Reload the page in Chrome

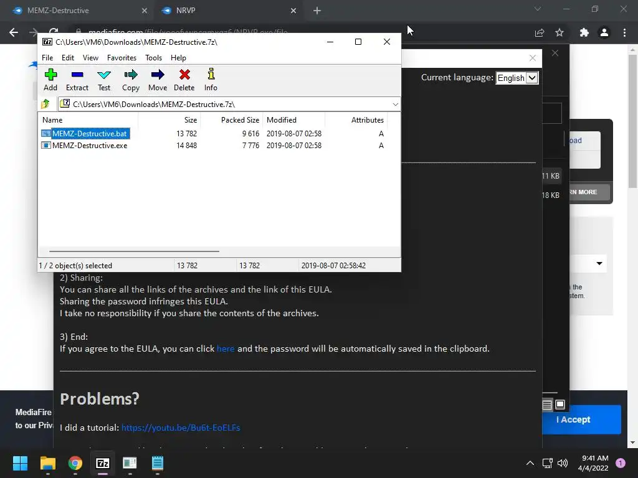point(54,31)
